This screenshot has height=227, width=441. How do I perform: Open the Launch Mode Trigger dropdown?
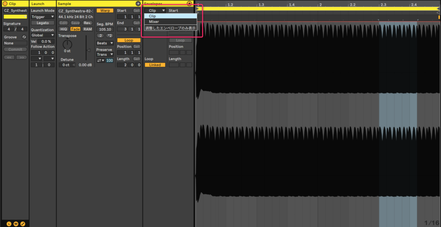click(x=43, y=17)
